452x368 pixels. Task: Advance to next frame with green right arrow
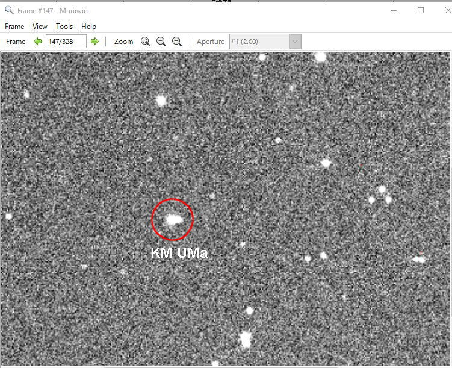pyautogui.click(x=94, y=42)
